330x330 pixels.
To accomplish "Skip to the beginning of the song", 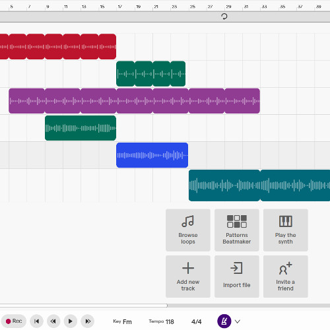I will tap(36, 321).
